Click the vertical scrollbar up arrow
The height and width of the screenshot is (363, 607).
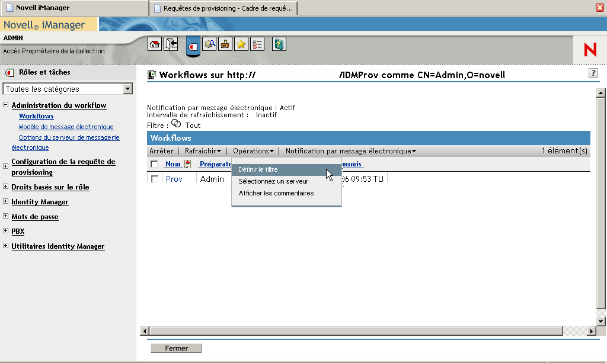[600, 93]
